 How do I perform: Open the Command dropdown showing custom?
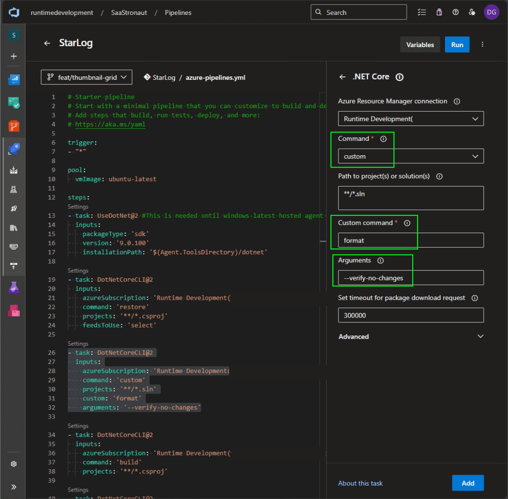coord(411,156)
